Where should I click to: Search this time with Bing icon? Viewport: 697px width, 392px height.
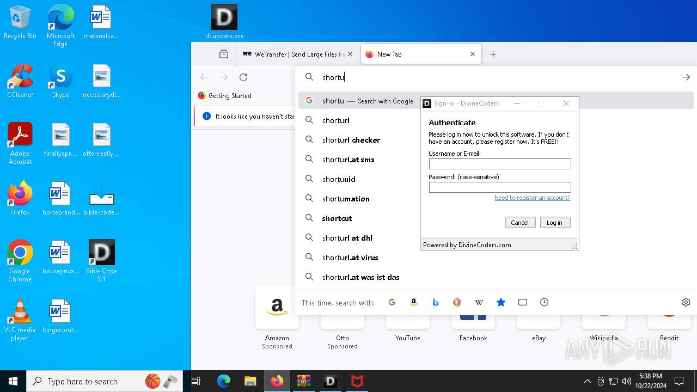click(x=436, y=302)
